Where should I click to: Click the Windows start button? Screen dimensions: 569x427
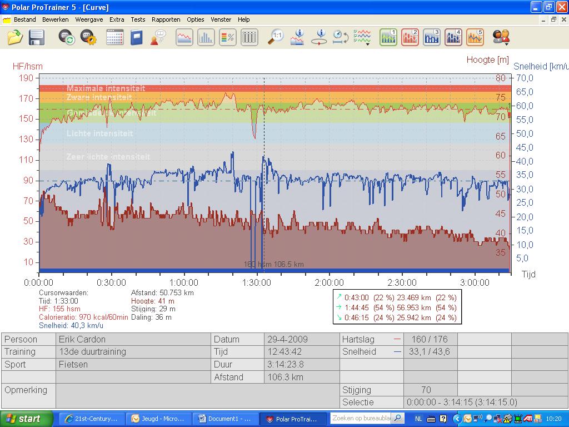click(27, 419)
